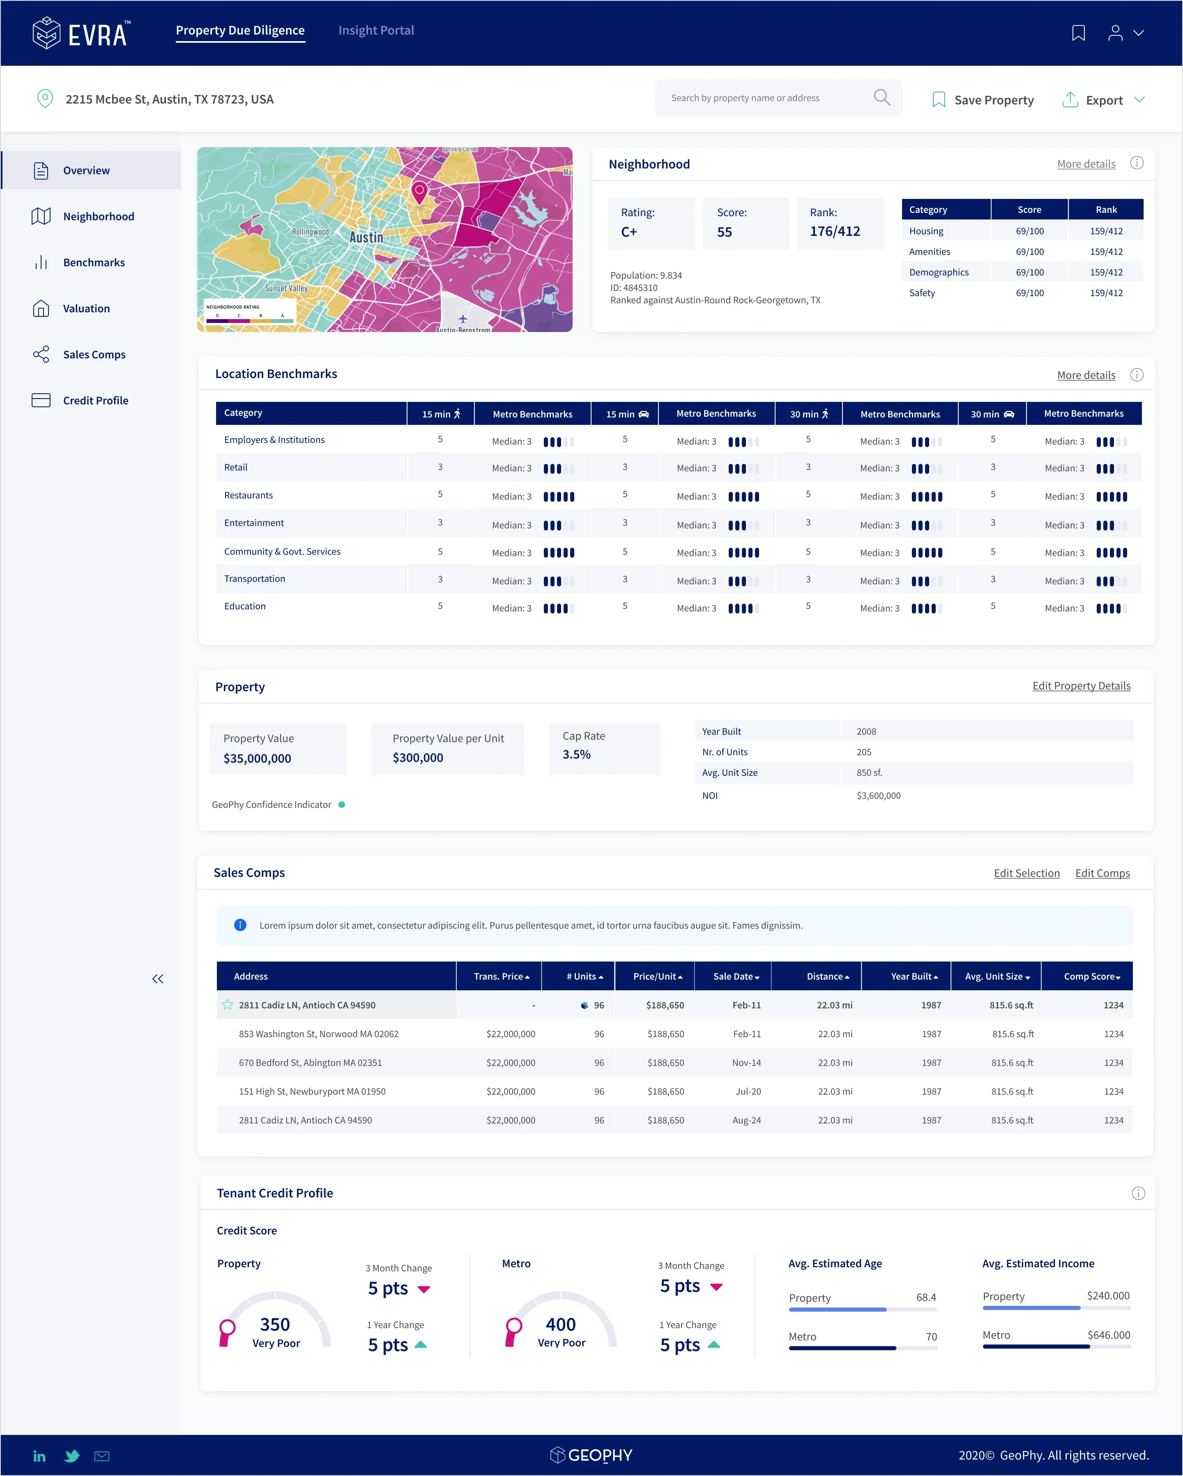Click the Edit Property Details link
This screenshot has height=1476, width=1183.
click(1081, 686)
